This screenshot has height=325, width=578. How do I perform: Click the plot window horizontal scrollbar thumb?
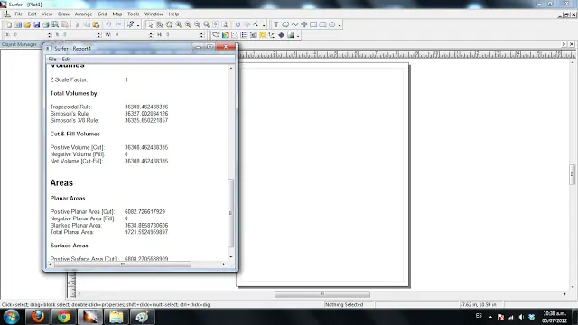(x=322, y=294)
